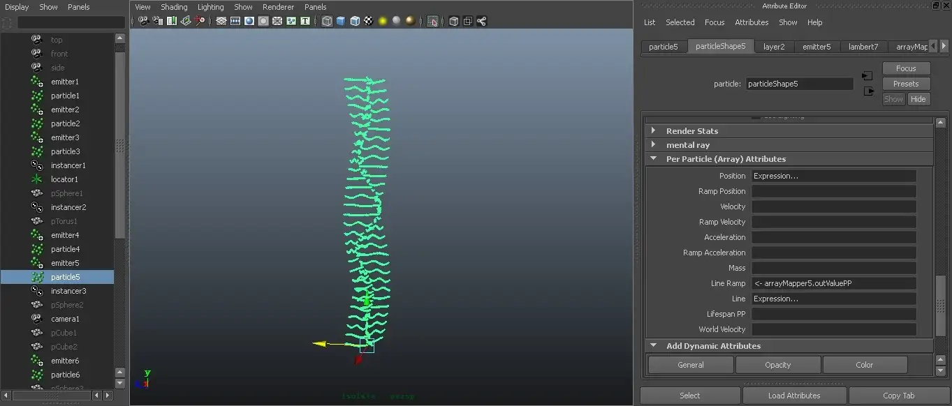Click the Shadows gray sphere icon
This screenshot has width=952, height=406.
(397, 21)
